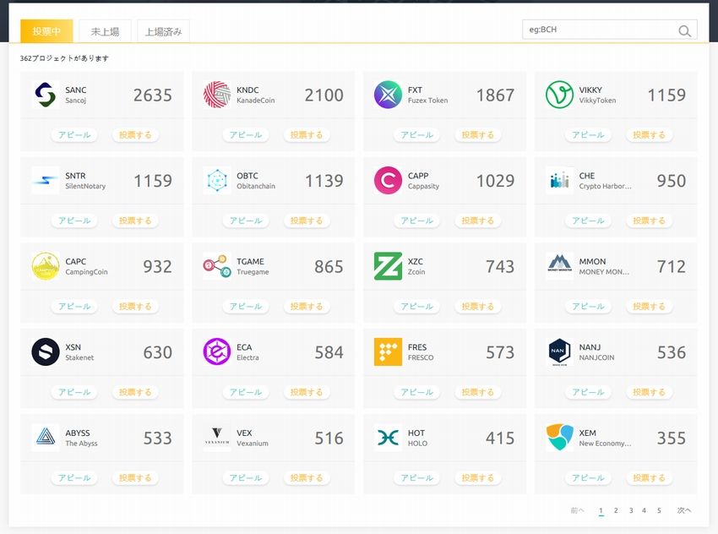Viewport: 718px width, 534px height.
Task: Click アピール under CHE Crypto Harbor
Action: click(588, 221)
